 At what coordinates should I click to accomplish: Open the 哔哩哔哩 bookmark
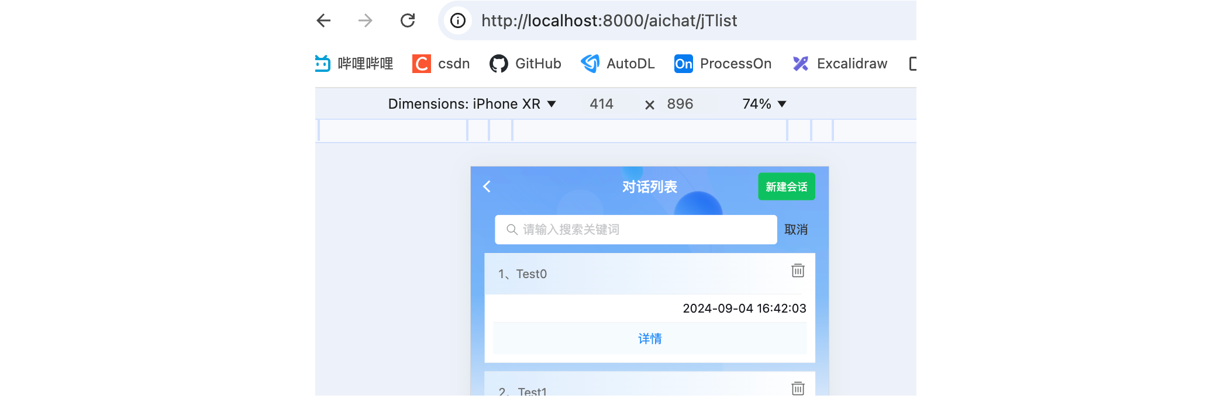(354, 64)
